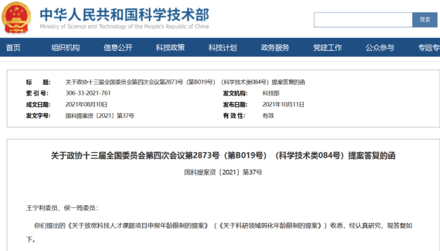The image size is (440, 251).
Task: Open the 组织机构 menu item
Action: (x=65, y=48)
